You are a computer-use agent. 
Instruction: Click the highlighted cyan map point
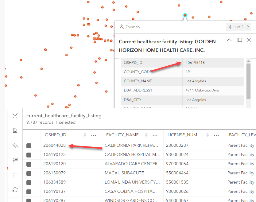coord(185,15)
